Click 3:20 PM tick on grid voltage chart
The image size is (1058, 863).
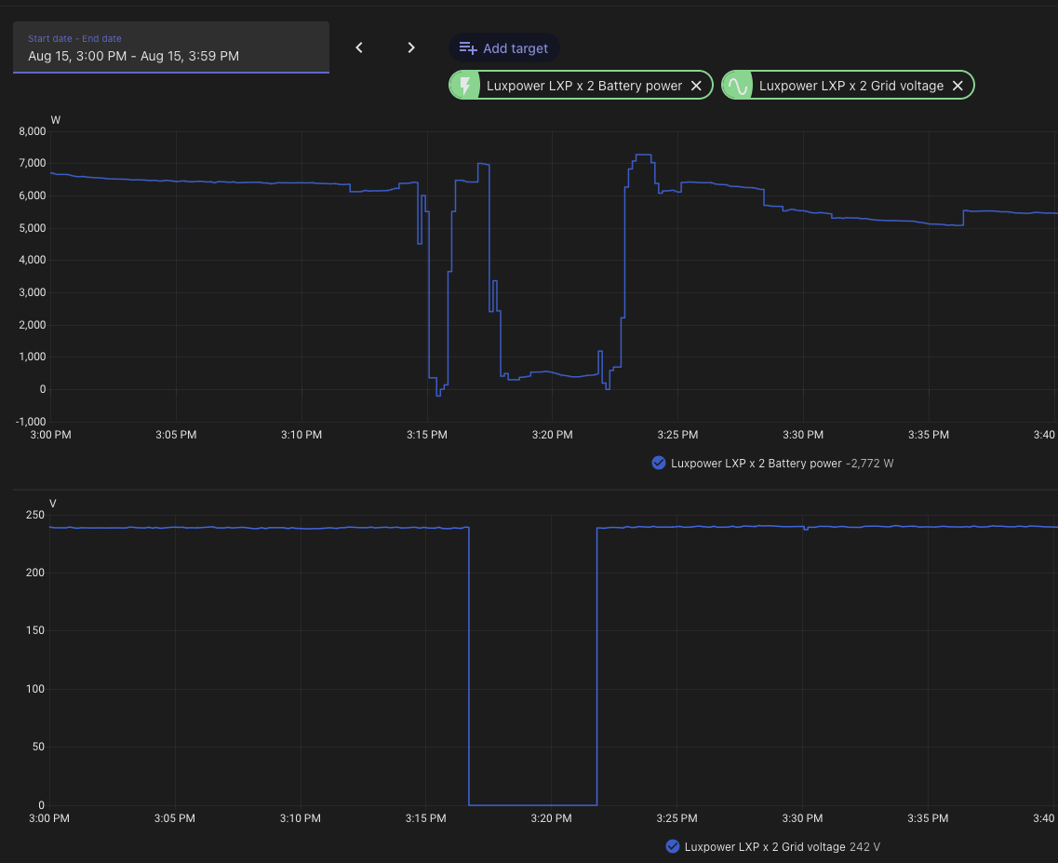tap(551, 818)
